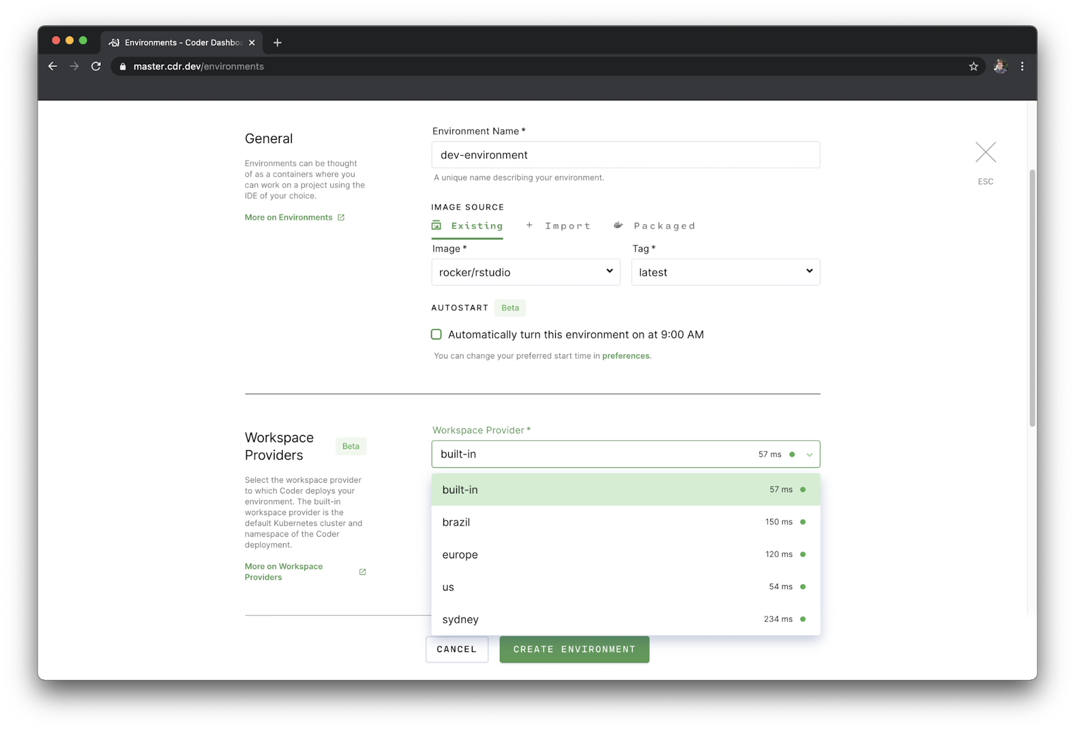Switch to the Import image source tab
This screenshot has height=730, width=1075.
point(558,226)
